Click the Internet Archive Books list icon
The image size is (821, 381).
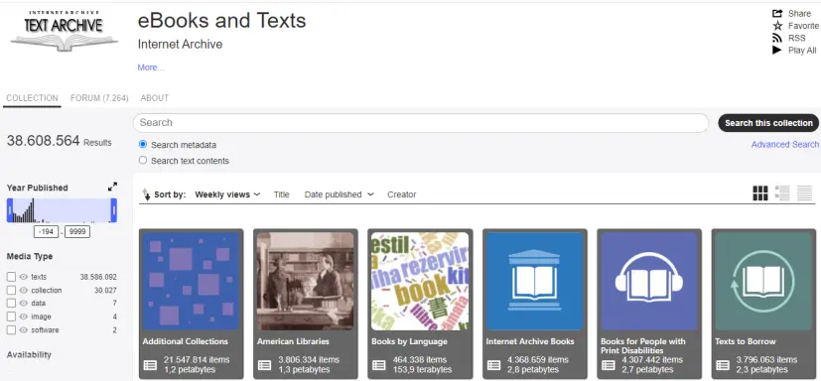[493, 365]
